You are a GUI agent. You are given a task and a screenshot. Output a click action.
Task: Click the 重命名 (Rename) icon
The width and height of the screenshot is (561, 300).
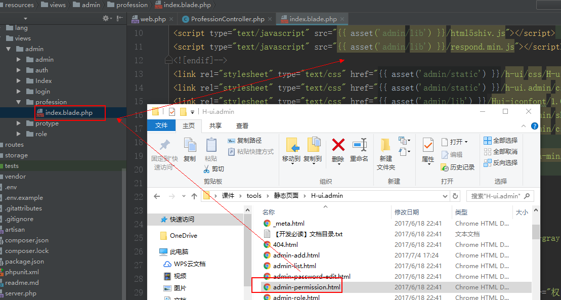click(359, 149)
